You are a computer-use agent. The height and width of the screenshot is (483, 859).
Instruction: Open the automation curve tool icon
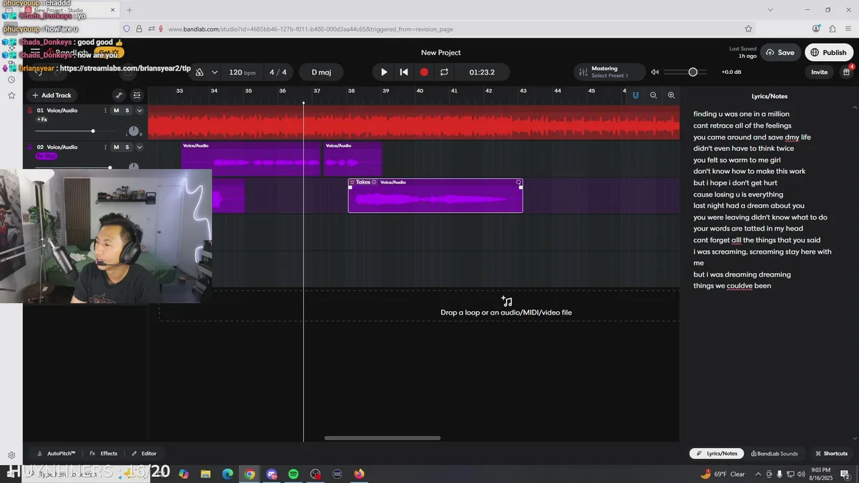(119, 95)
